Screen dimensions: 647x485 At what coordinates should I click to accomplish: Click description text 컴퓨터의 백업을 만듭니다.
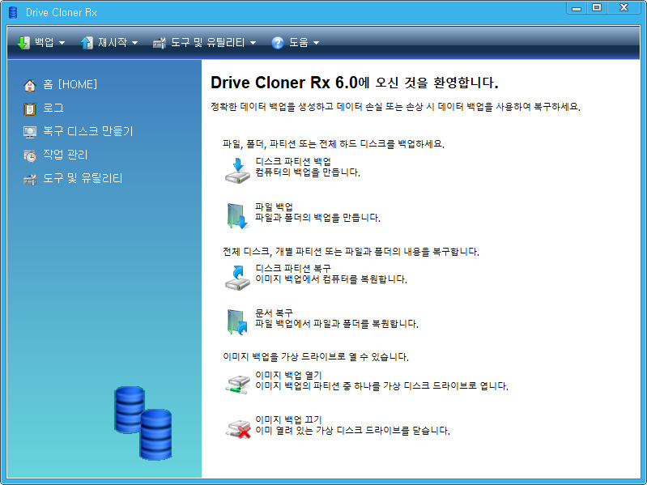[308, 172]
